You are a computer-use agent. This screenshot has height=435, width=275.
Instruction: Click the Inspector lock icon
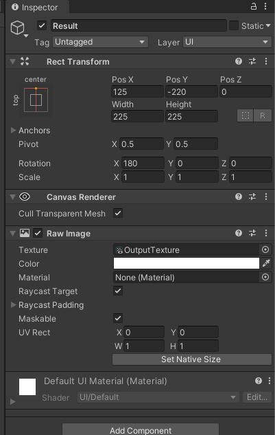tap(254, 6)
